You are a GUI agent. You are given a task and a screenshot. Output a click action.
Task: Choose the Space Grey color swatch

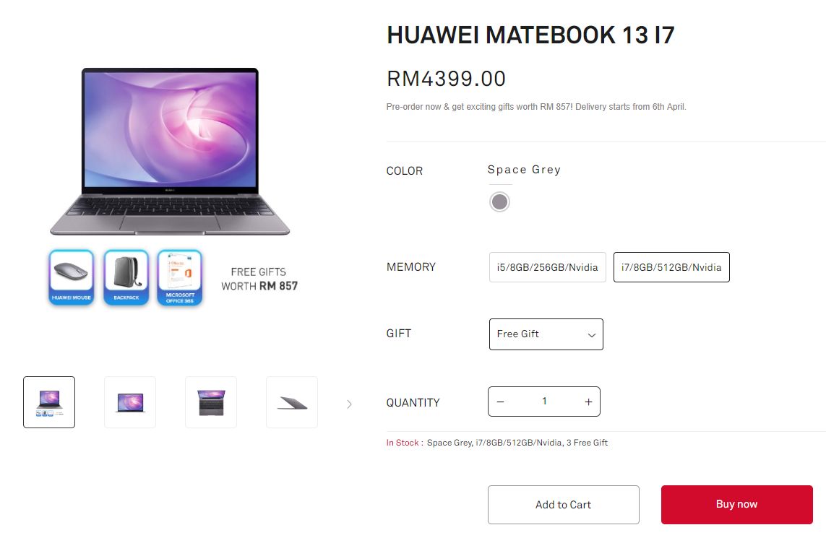point(499,201)
